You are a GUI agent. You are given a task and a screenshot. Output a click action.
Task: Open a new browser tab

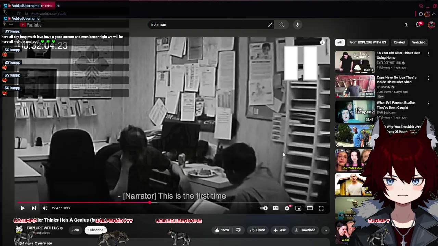58,6
